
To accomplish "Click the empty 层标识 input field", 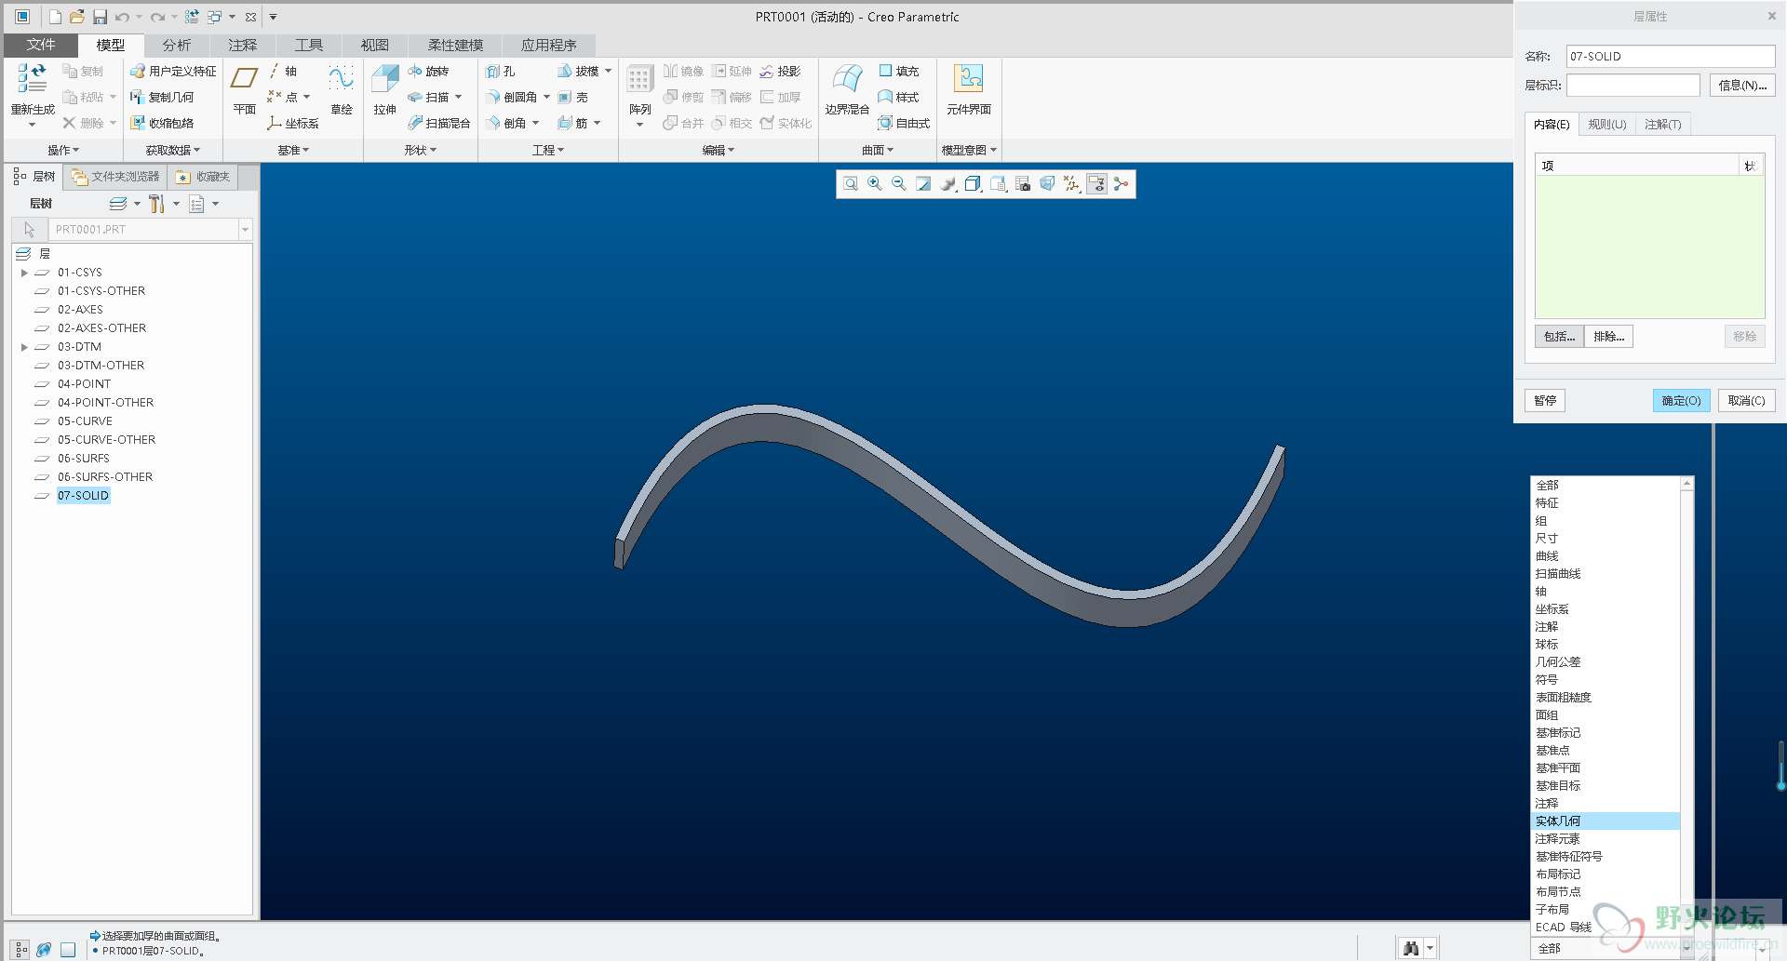I will point(1633,86).
